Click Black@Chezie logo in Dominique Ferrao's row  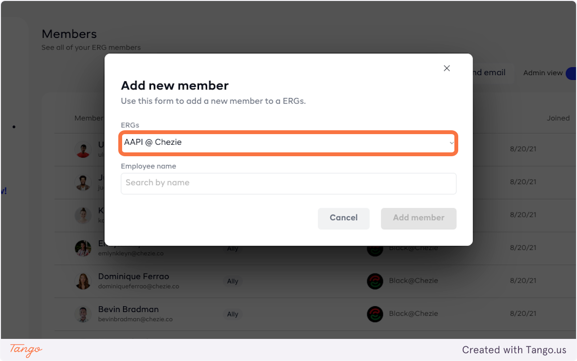[x=375, y=281]
